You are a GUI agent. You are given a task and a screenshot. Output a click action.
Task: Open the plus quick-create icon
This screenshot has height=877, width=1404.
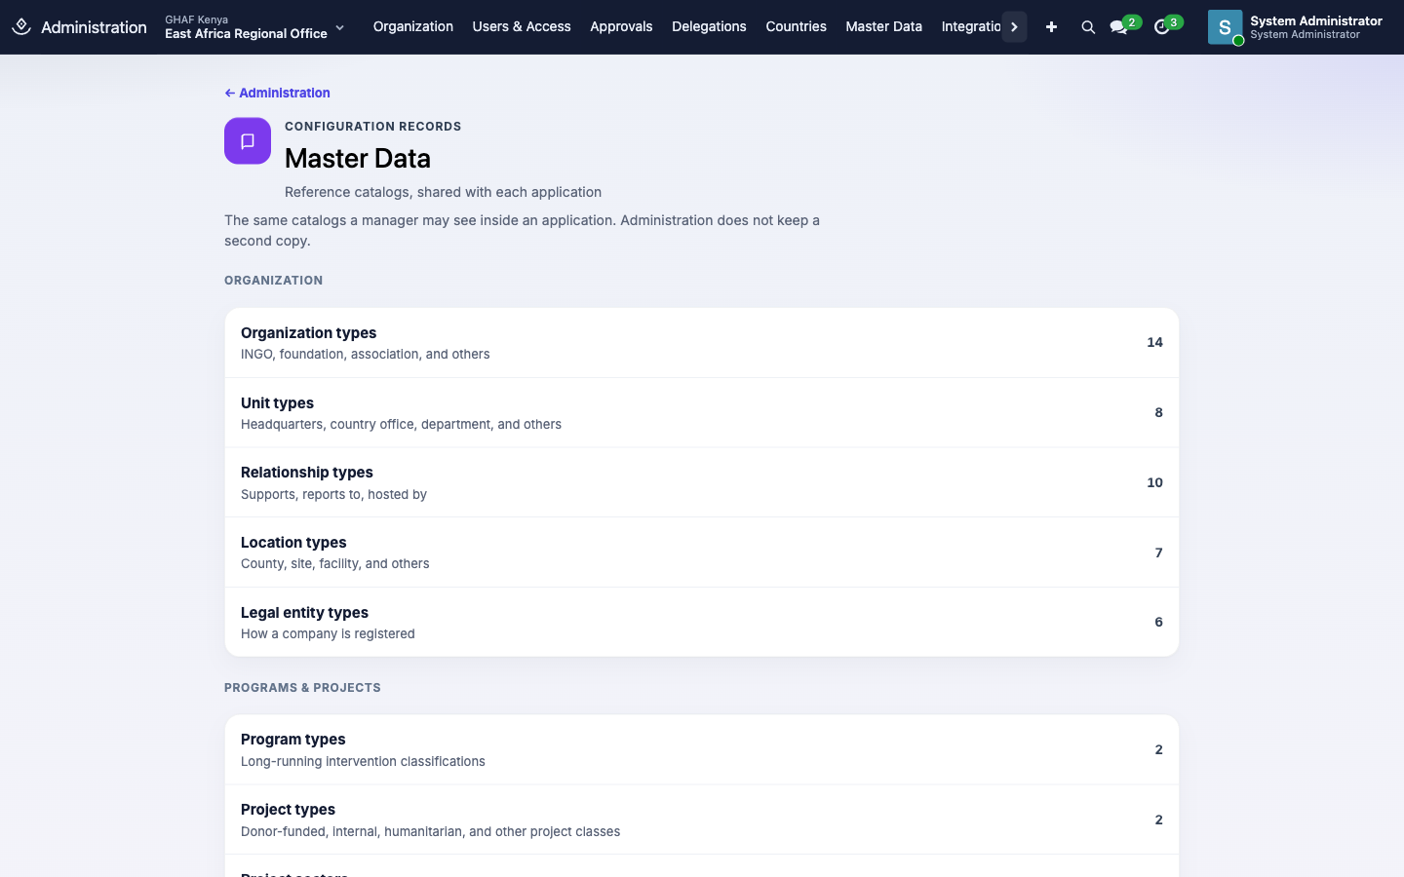tap(1051, 27)
